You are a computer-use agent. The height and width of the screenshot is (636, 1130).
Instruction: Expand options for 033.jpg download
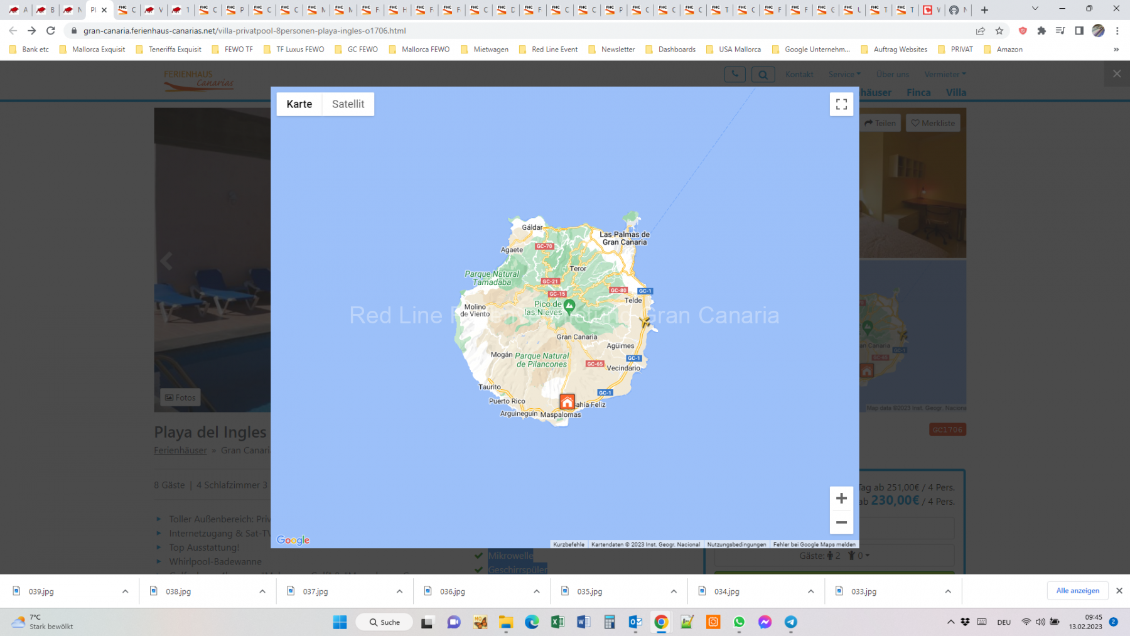[x=948, y=591]
